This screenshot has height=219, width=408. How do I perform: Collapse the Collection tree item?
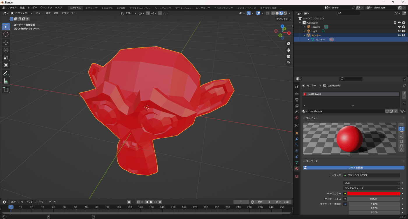[x=300, y=23]
